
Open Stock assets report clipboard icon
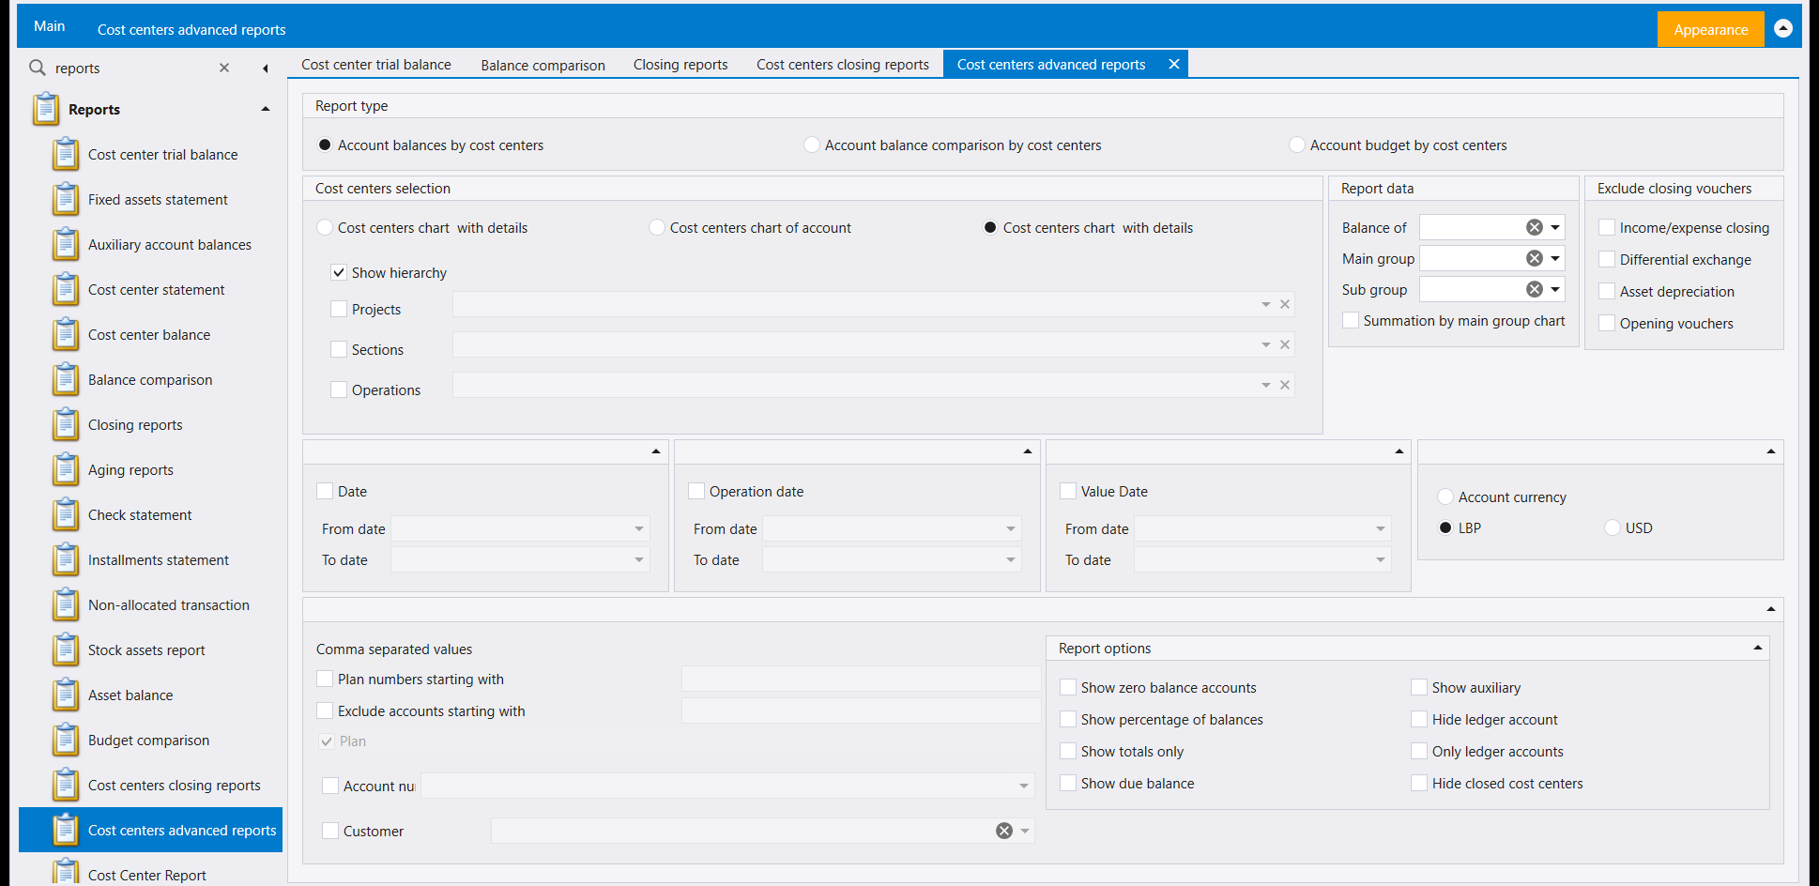click(66, 649)
